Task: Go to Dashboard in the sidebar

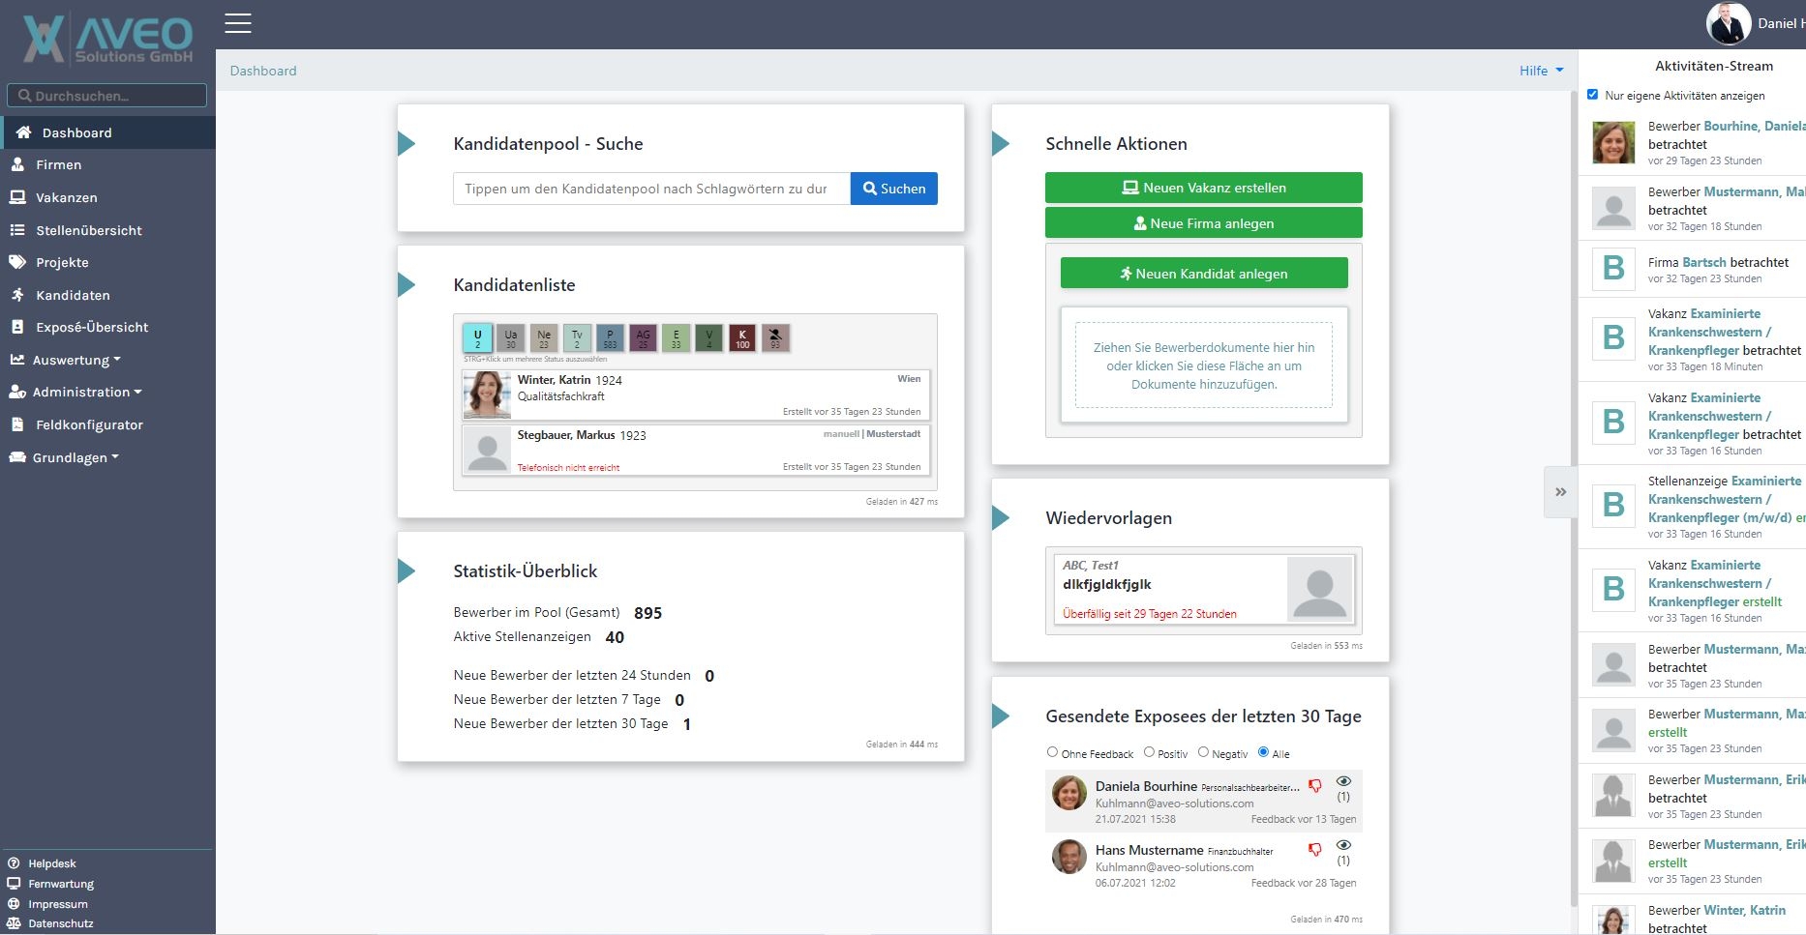Action: [x=107, y=132]
